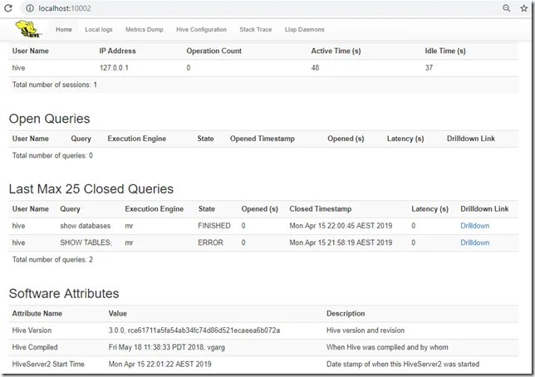
Task: Bookmark this page with the star icon
Action: click(x=524, y=7)
